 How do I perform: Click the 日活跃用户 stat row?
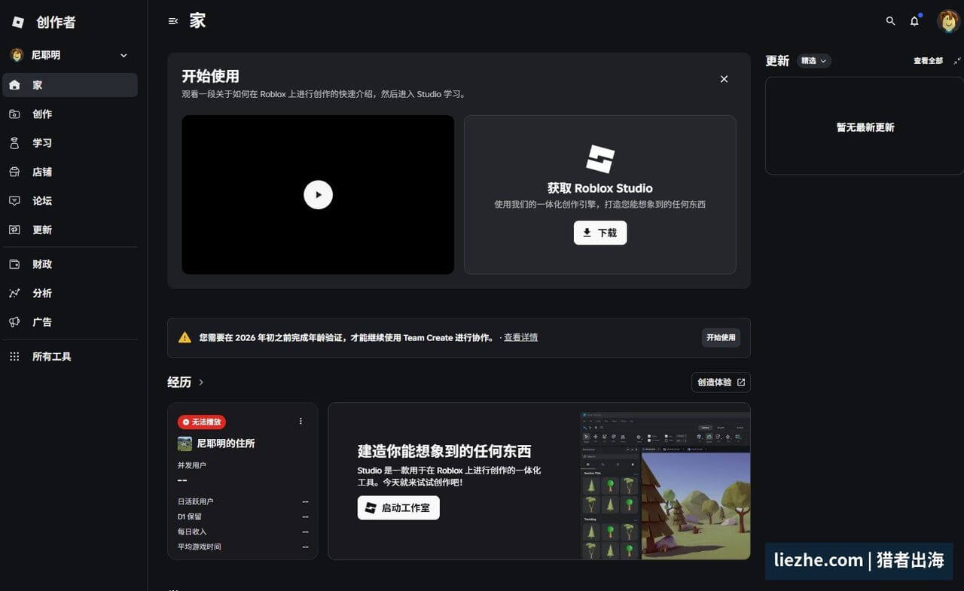point(243,501)
